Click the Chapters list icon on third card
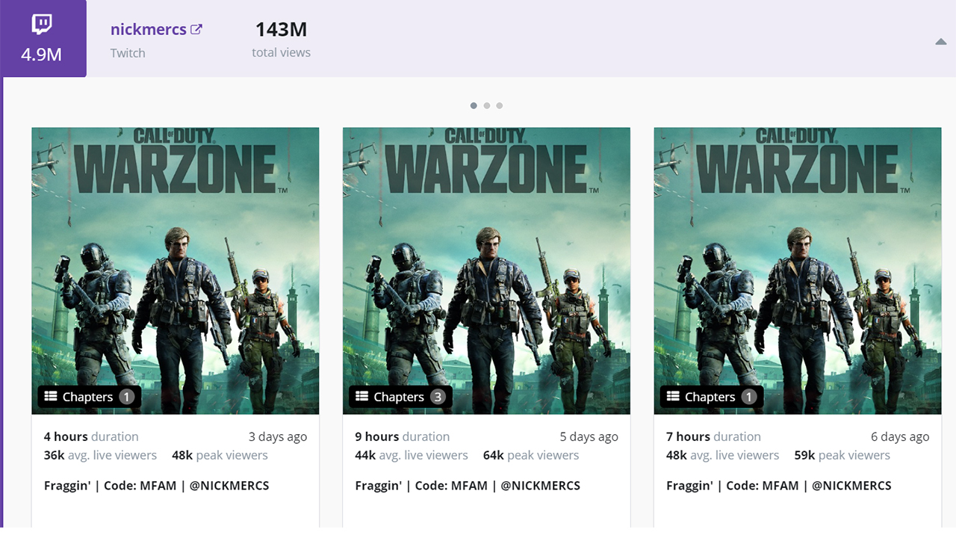Image resolution: width=956 pixels, height=538 pixels. coord(673,397)
